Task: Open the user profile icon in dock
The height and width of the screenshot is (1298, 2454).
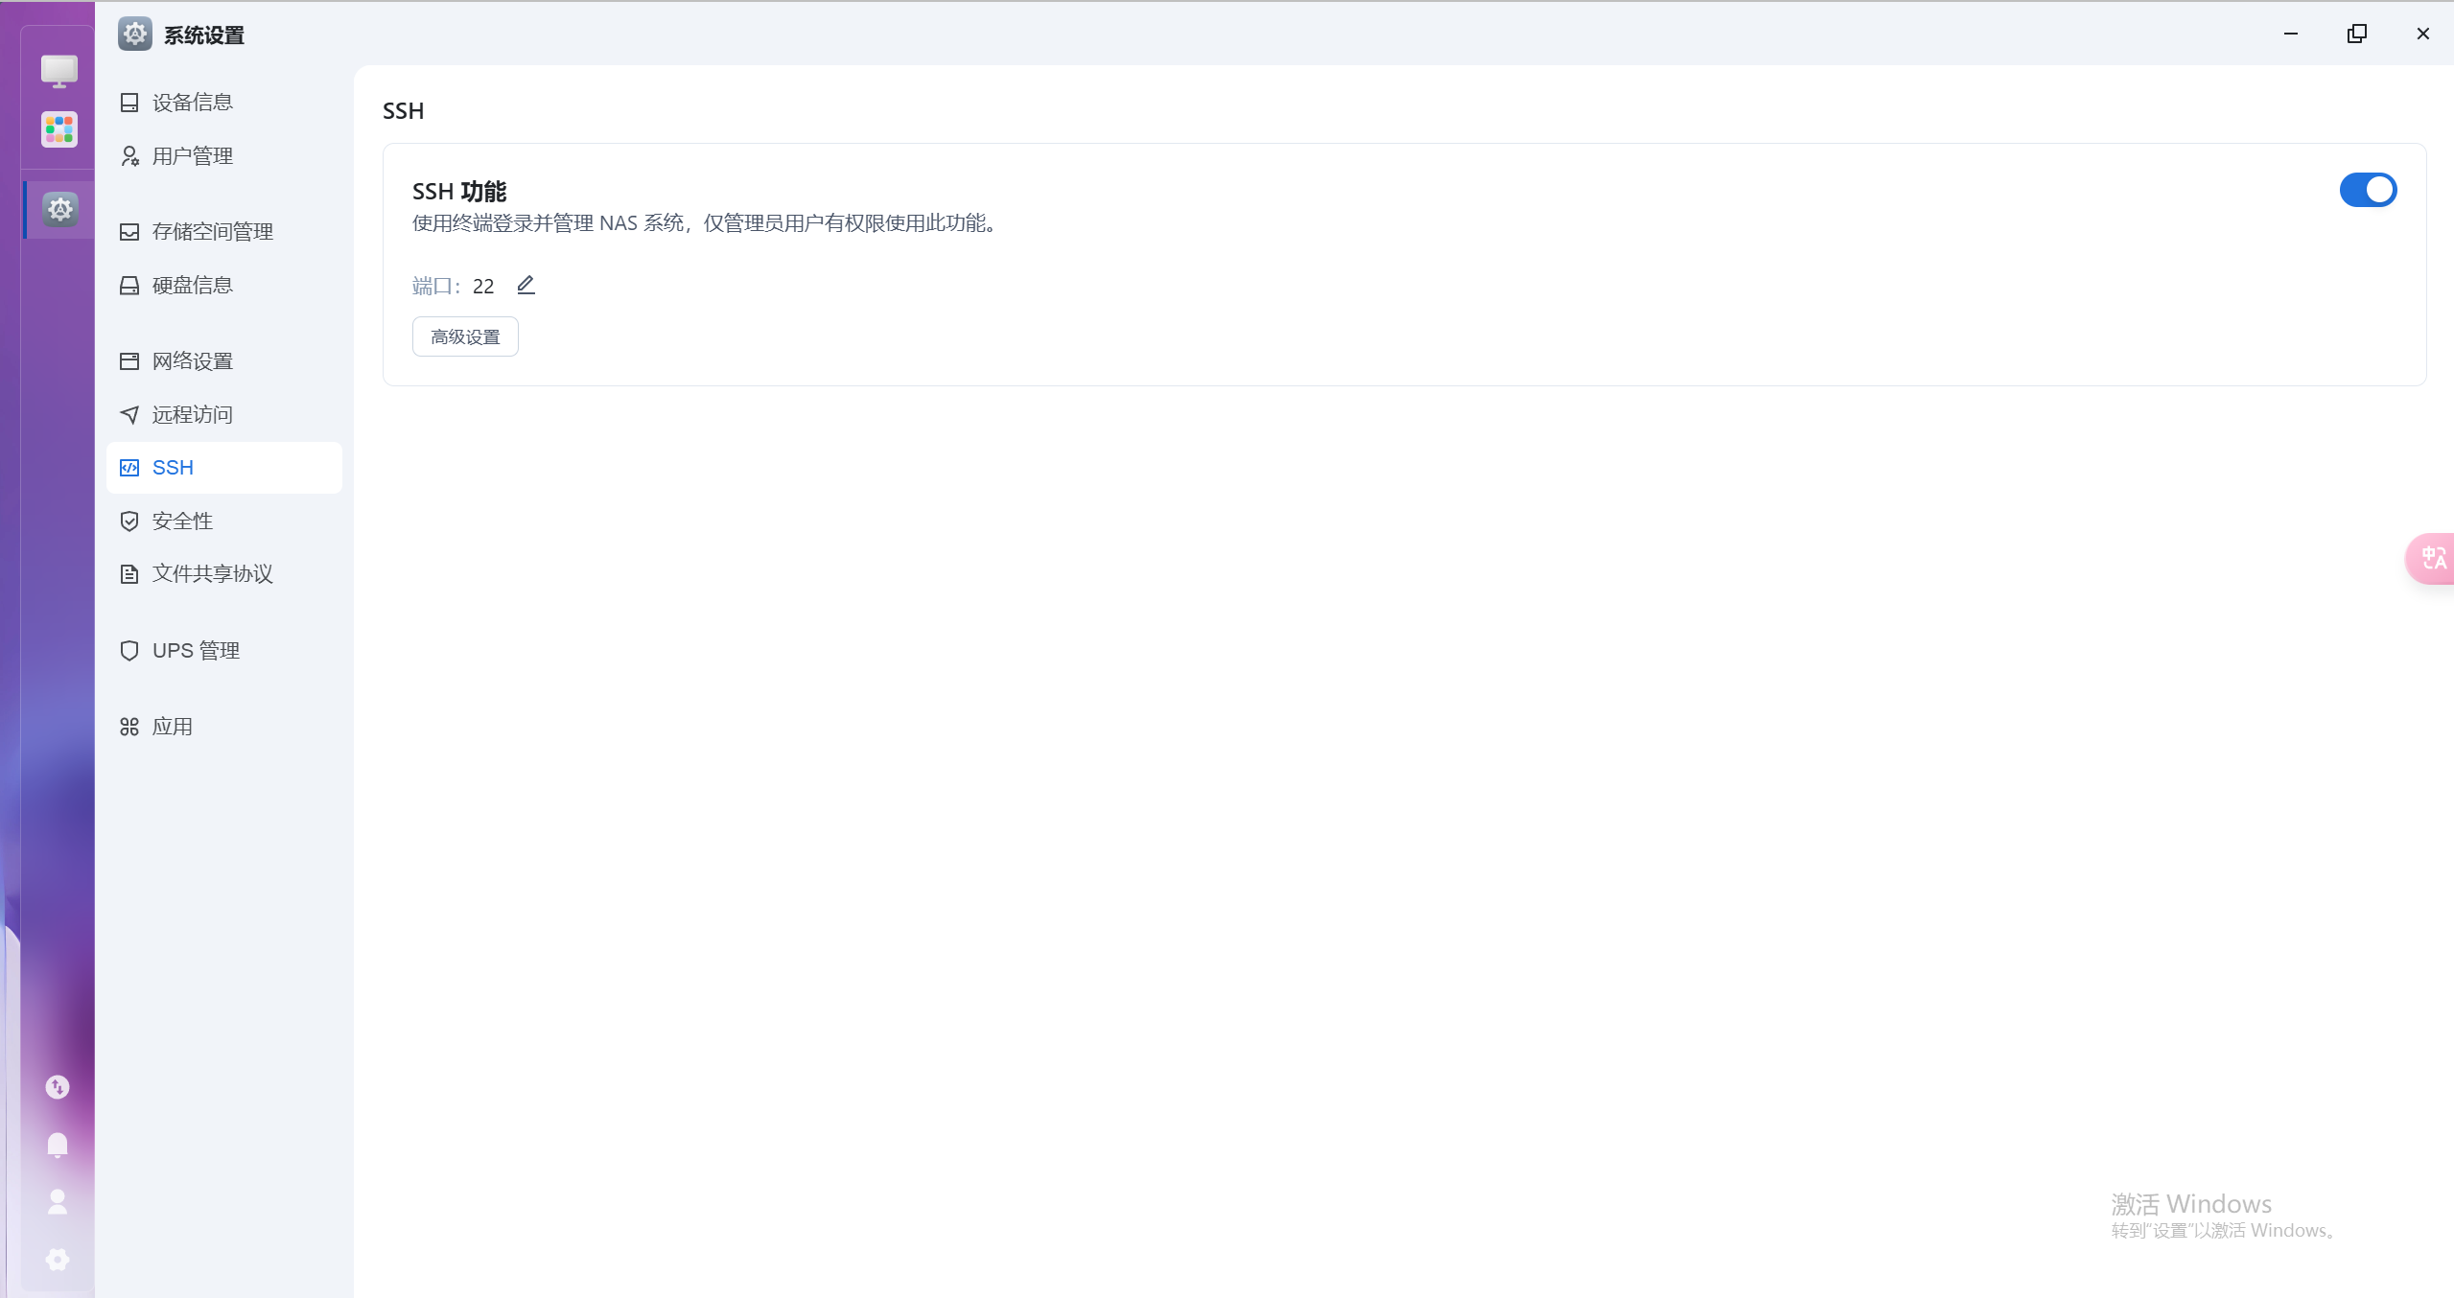Action: (58, 1201)
